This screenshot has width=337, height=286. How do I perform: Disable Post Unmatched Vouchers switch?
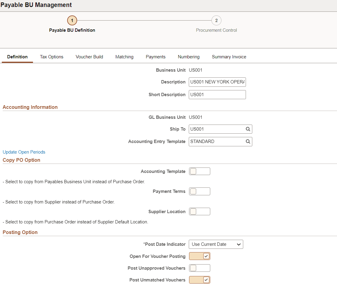tap(199, 280)
